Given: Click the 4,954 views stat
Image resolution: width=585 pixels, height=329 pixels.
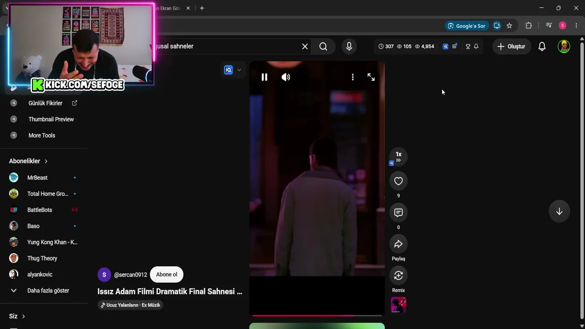Looking at the screenshot, I should [x=425, y=46].
